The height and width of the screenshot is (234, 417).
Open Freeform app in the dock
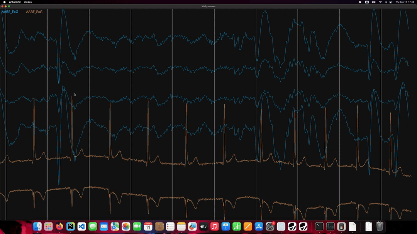pyautogui.click(x=193, y=227)
